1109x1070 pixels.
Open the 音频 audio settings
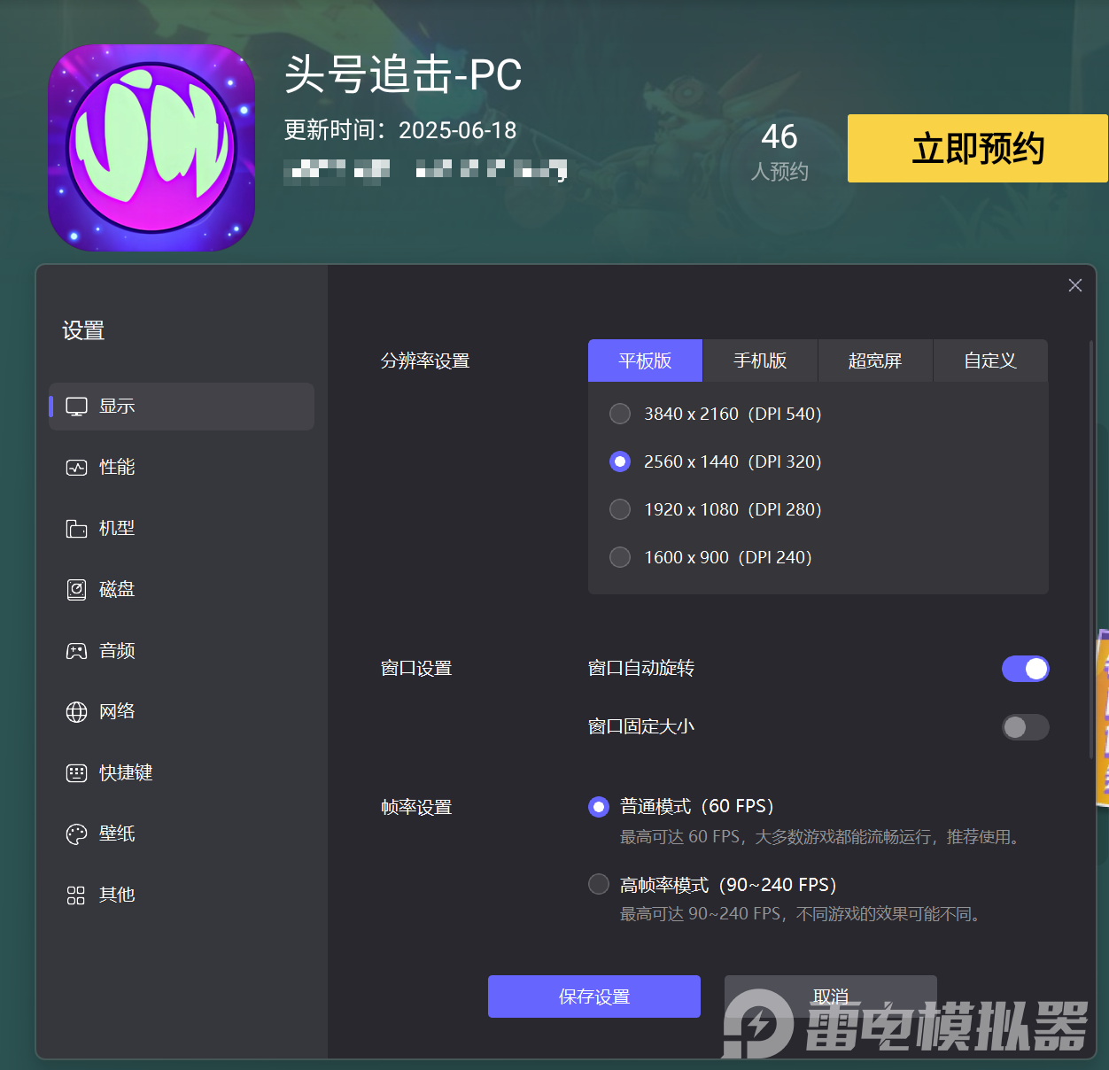(x=115, y=650)
